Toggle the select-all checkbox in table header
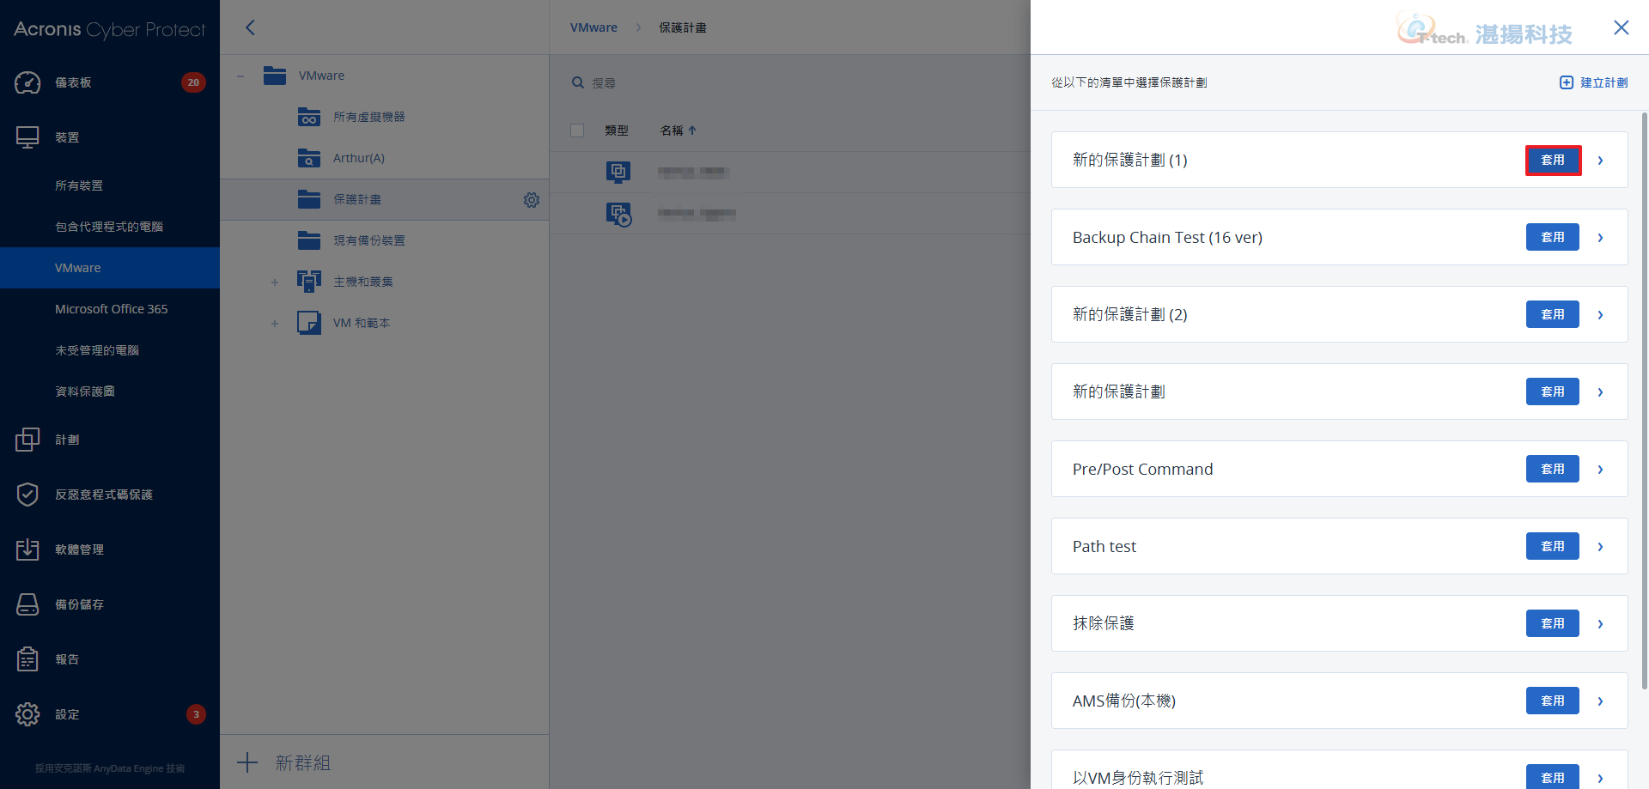1649x789 pixels. 577,130
